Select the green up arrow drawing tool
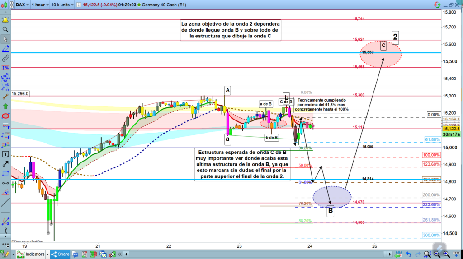The width and height of the screenshot is (463, 259). tap(5, 106)
